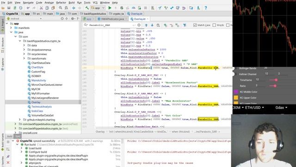Jump to next occurrence in find bar
Screen dimensions: 296x167
152,25
